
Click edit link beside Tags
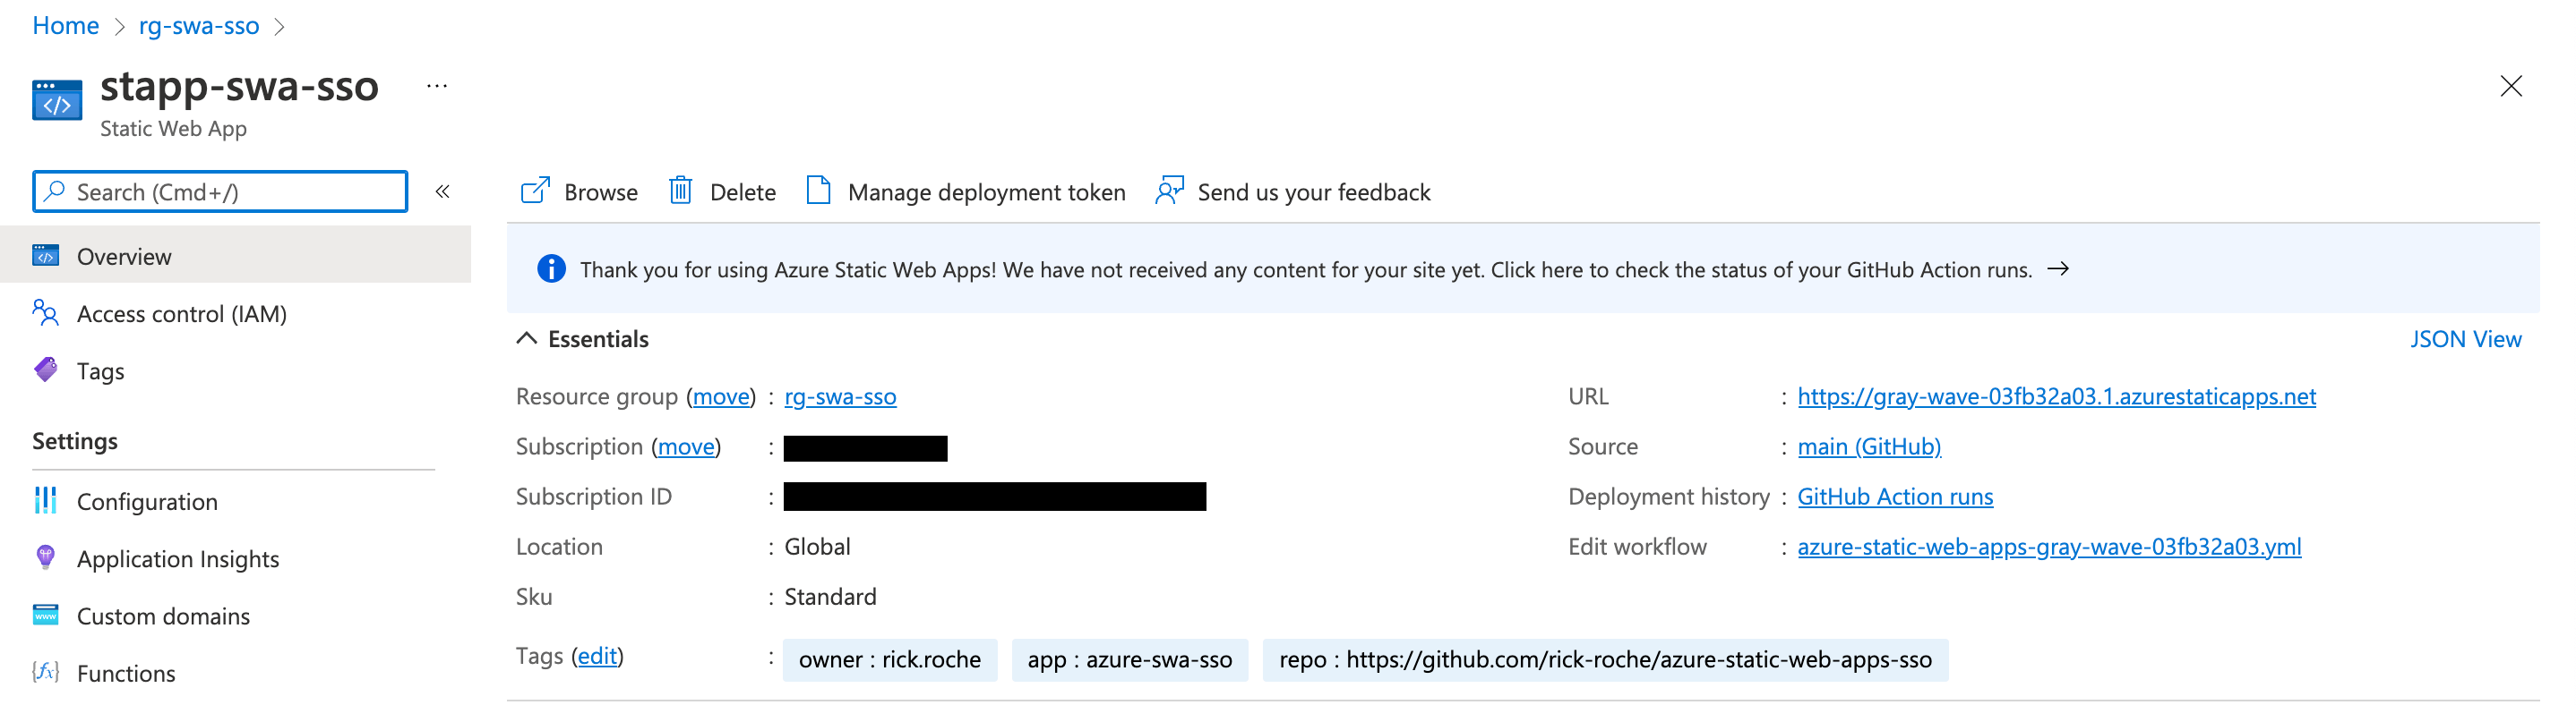coord(597,656)
